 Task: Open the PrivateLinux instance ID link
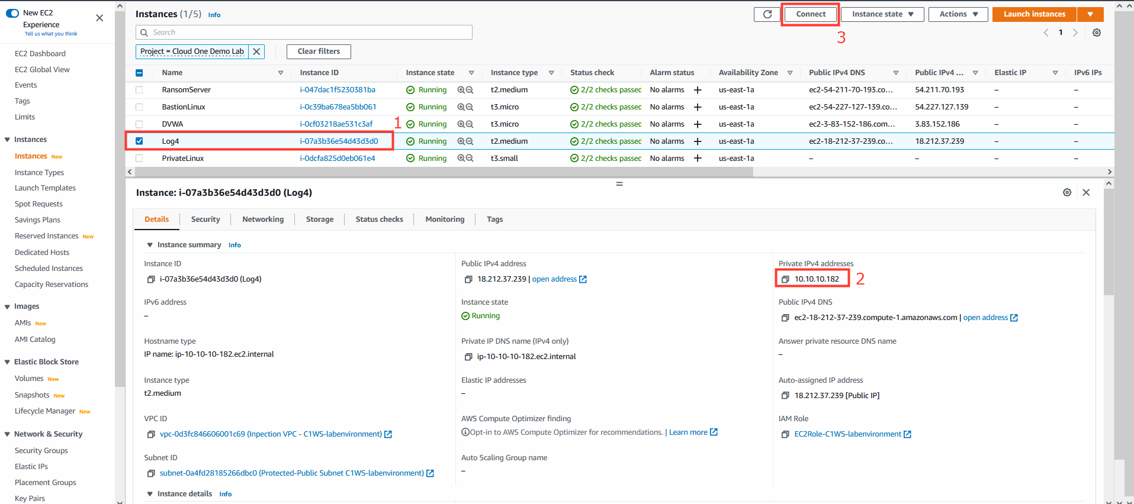[x=338, y=159]
